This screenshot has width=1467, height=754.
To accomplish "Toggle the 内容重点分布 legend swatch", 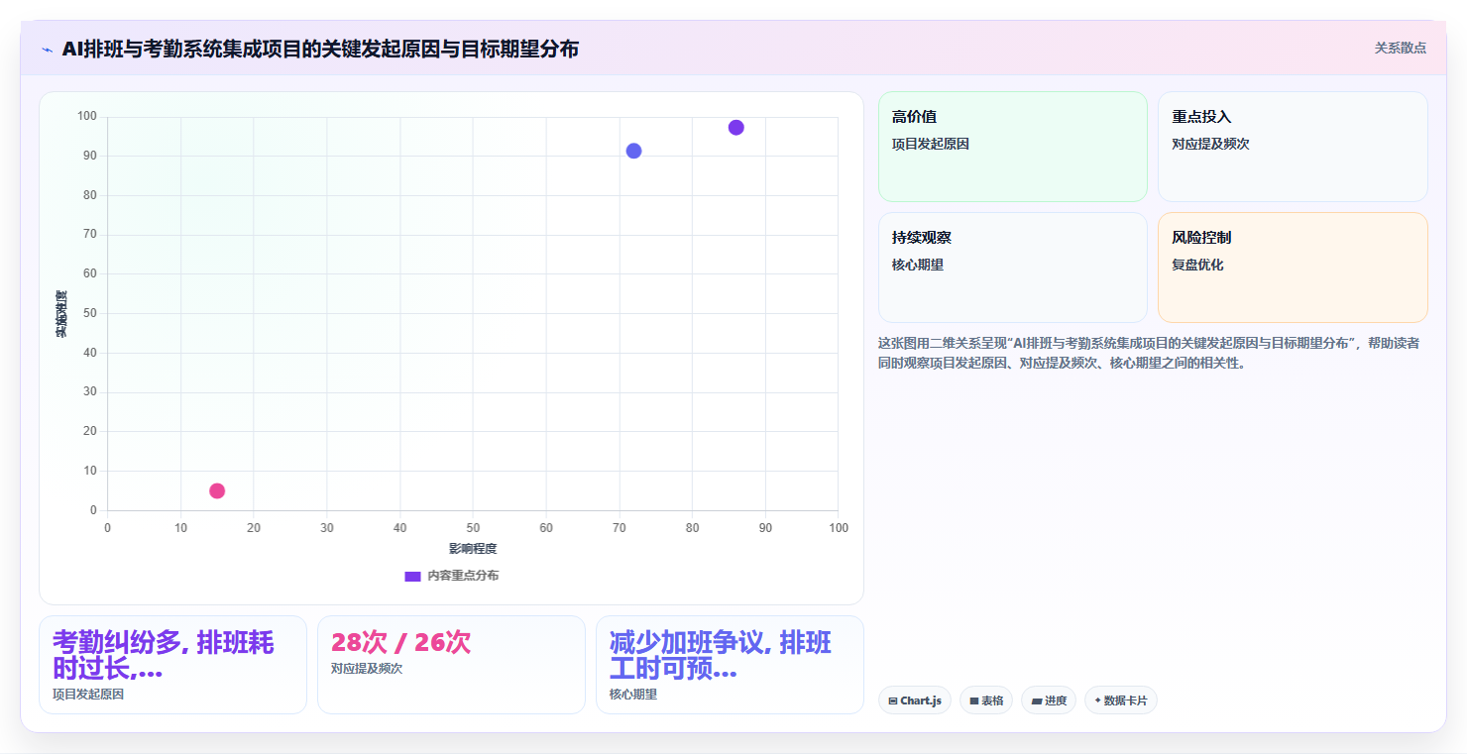I will pos(412,576).
